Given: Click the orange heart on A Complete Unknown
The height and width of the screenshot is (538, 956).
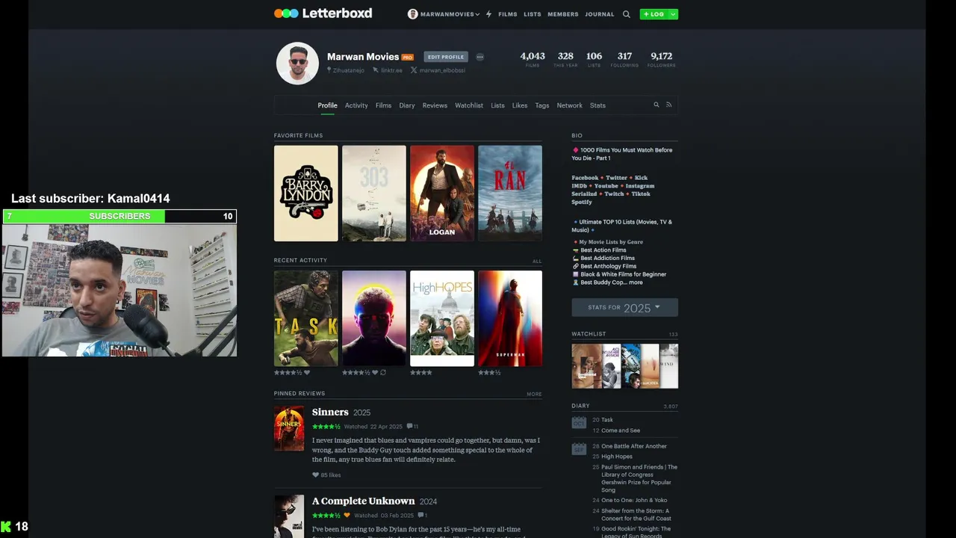Looking at the screenshot, I should click(x=347, y=515).
